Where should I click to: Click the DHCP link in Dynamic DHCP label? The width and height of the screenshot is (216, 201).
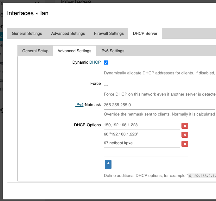point(95,62)
